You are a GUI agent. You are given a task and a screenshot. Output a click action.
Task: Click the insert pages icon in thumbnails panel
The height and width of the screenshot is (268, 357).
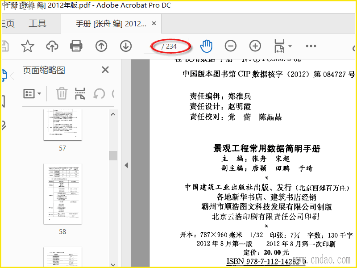click(80, 94)
